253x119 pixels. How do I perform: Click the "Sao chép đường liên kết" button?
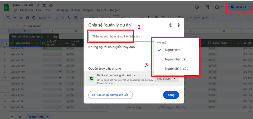coord(110,95)
